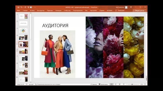Click the user account avatar picture

click(x=126, y=7)
